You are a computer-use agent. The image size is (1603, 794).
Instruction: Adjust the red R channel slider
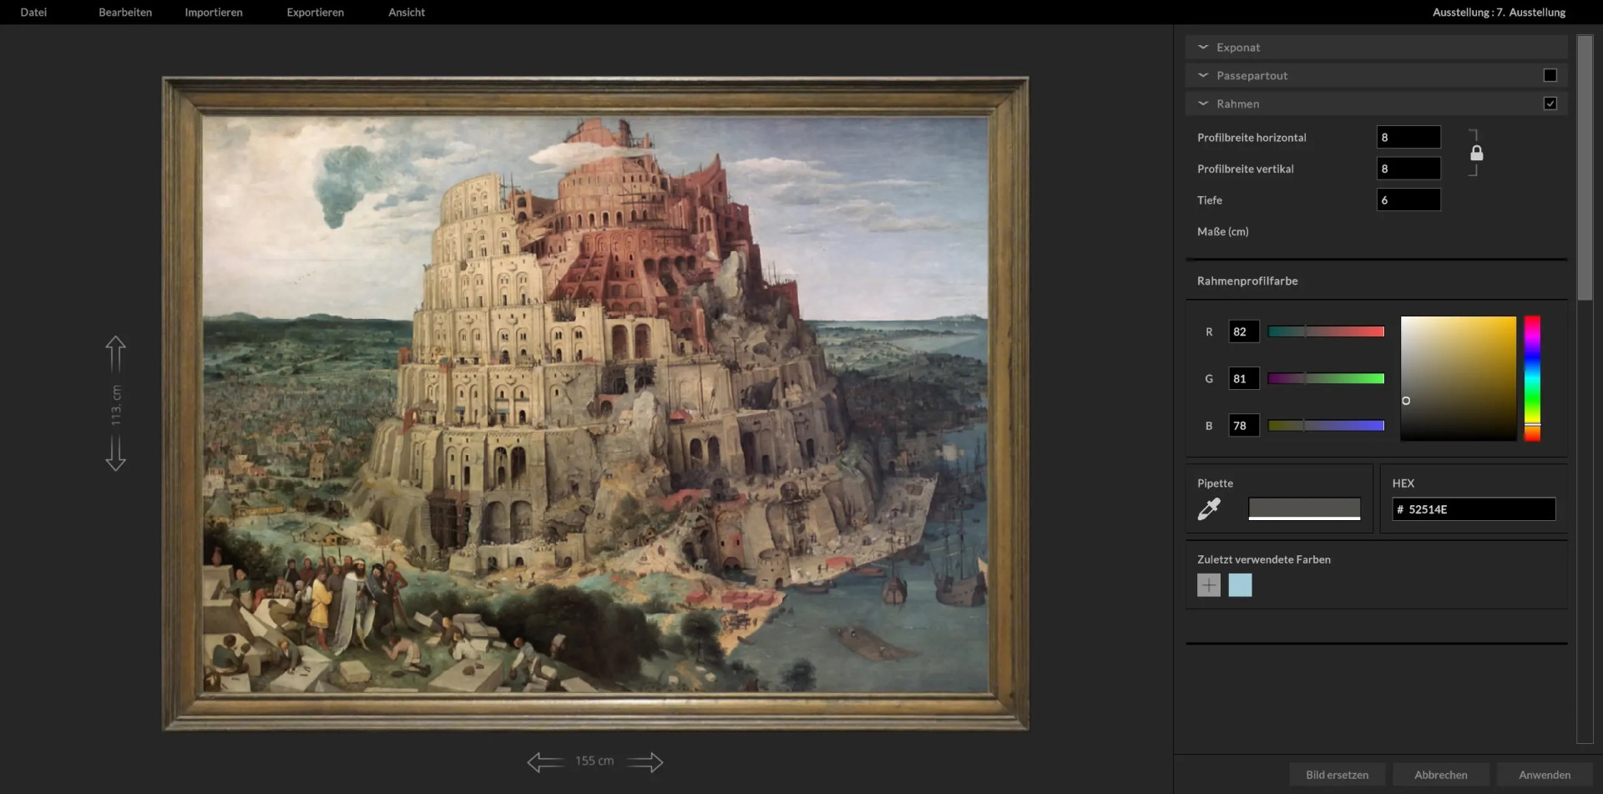tap(1326, 331)
